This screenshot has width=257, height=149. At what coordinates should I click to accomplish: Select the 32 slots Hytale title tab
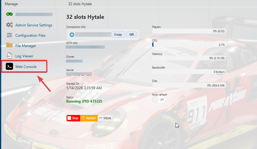pyautogui.click(x=80, y=4)
